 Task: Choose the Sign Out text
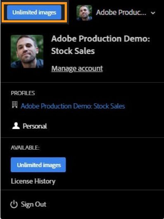coord(33,204)
